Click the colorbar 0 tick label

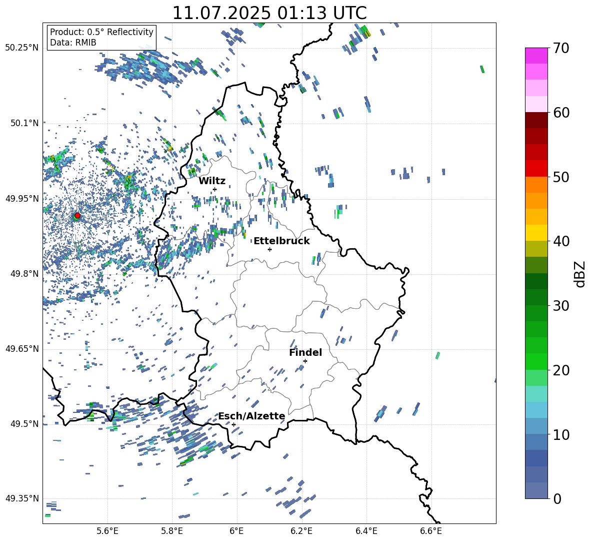557,498
